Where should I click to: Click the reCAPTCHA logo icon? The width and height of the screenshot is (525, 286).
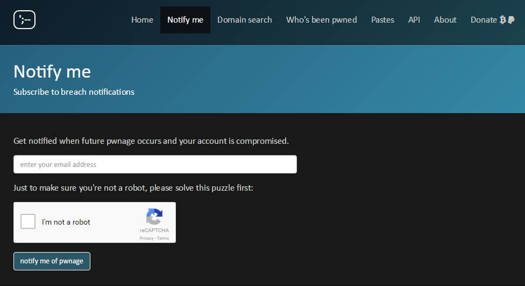pos(154,217)
